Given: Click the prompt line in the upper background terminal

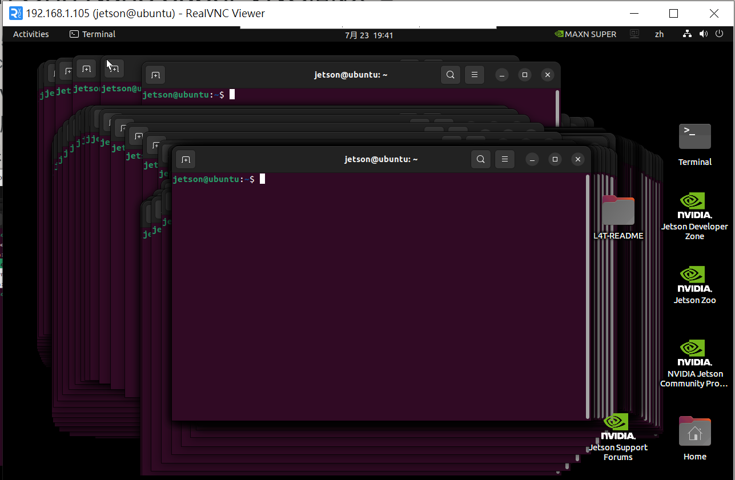Looking at the screenshot, I should (x=188, y=95).
